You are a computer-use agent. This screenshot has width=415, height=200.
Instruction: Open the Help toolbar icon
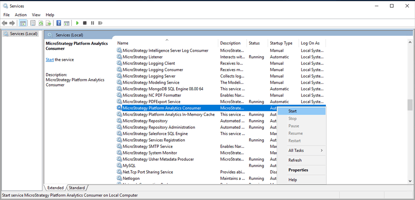tap(59, 23)
